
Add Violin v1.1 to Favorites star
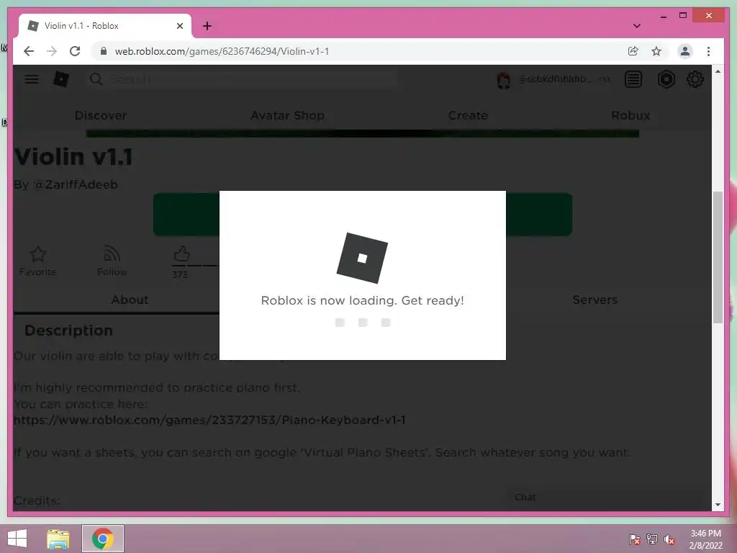[37, 261]
